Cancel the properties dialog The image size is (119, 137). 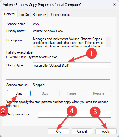[x=82, y=131]
